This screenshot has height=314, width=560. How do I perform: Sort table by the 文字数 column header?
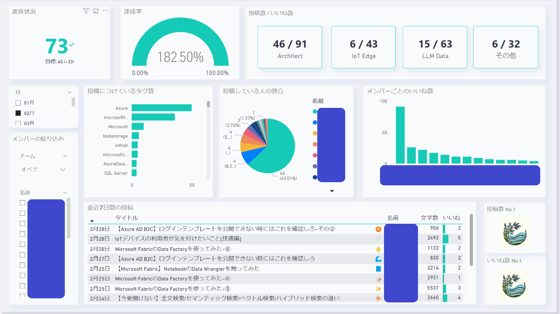[430, 218]
